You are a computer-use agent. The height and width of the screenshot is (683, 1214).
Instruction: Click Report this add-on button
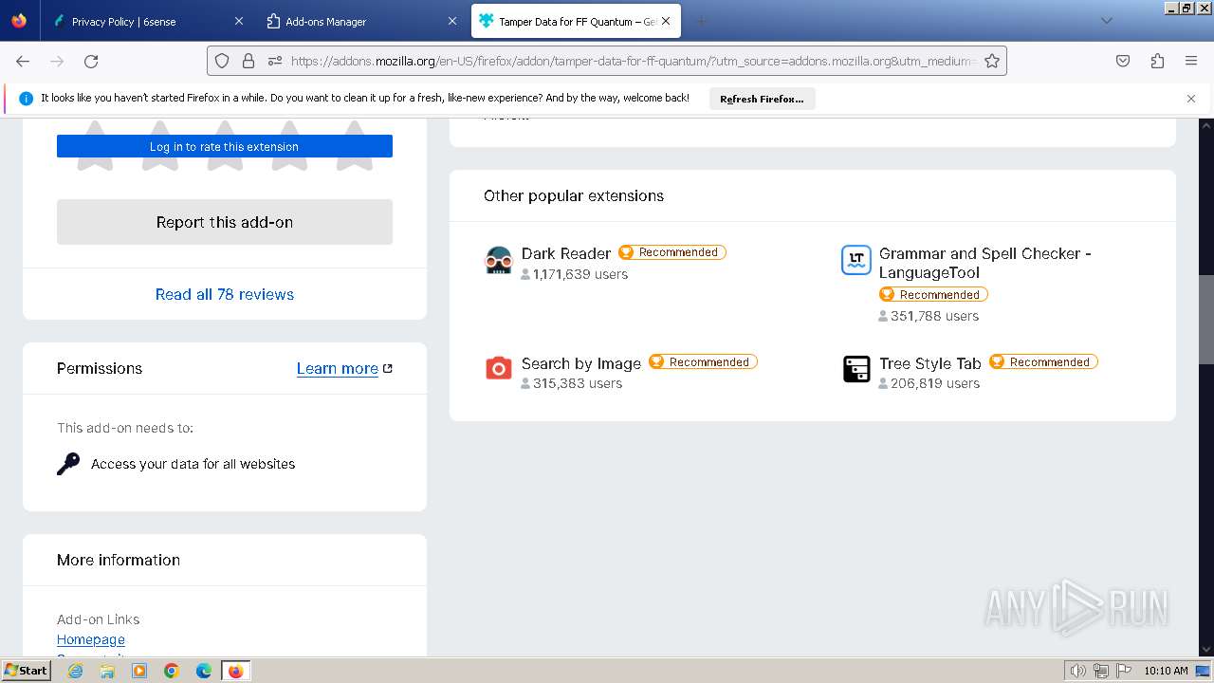225,222
